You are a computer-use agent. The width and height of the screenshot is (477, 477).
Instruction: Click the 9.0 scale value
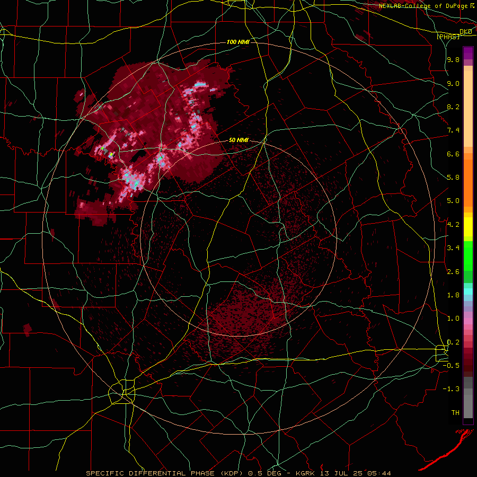click(x=453, y=83)
